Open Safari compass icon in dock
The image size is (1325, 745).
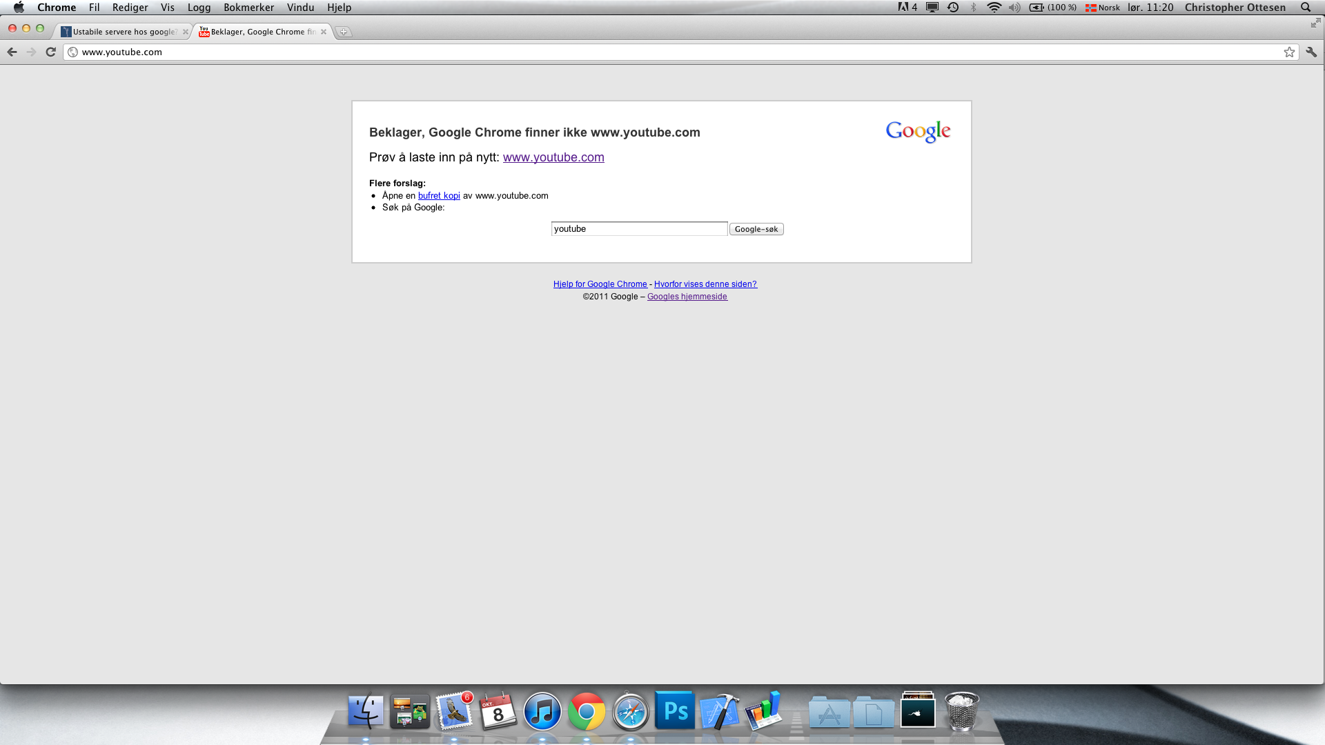point(630,711)
